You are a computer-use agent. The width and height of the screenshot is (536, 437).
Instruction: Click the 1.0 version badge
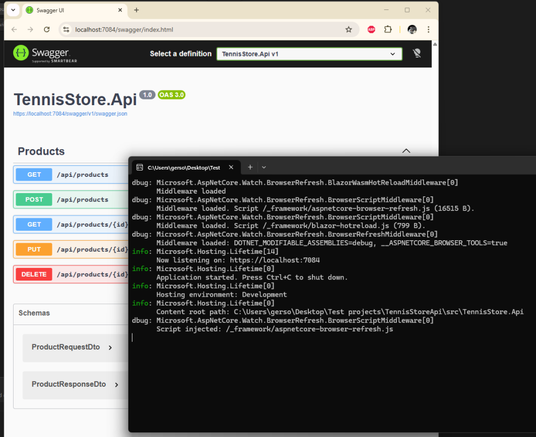tap(147, 95)
